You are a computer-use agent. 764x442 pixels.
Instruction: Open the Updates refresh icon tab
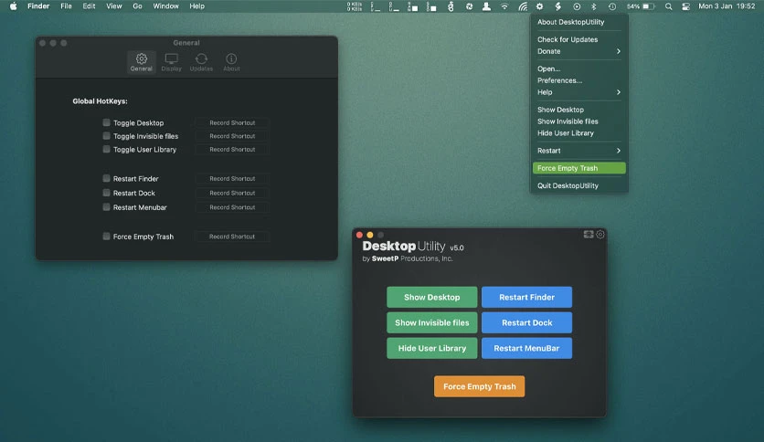pyautogui.click(x=201, y=62)
